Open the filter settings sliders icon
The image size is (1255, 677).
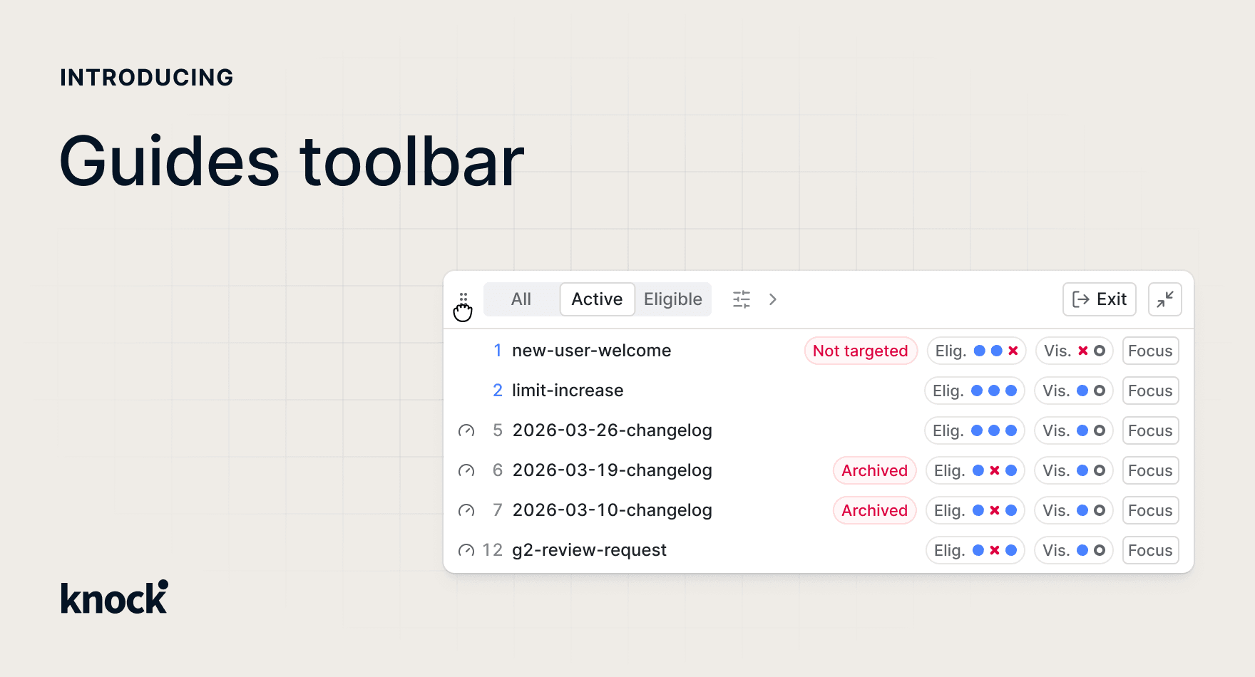tap(742, 299)
